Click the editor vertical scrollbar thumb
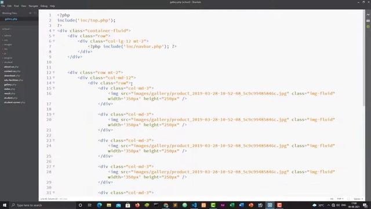371x209 pixels. tap(364, 58)
